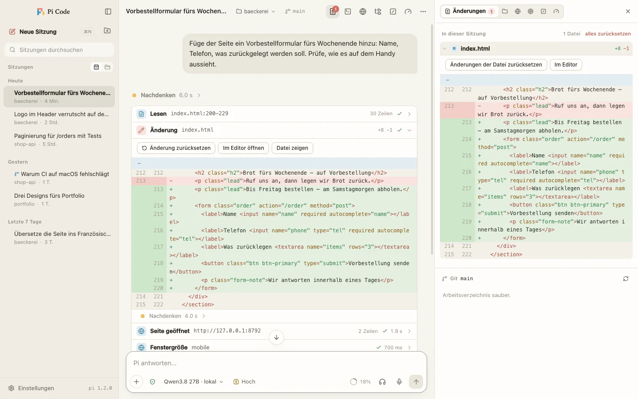Click the new folder icon beside Neue Sitzung
Image resolution: width=638 pixels, height=399 pixels.
pos(107,31)
